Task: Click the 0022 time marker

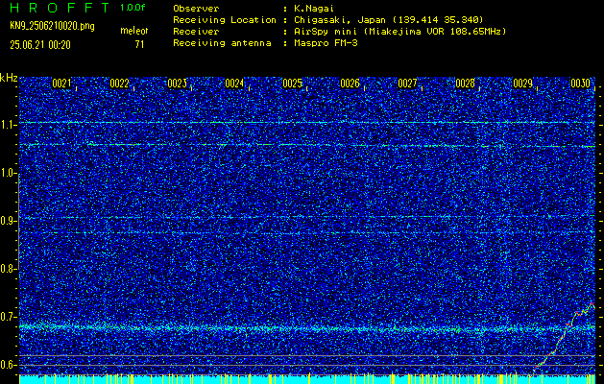Action: click(119, 84)
